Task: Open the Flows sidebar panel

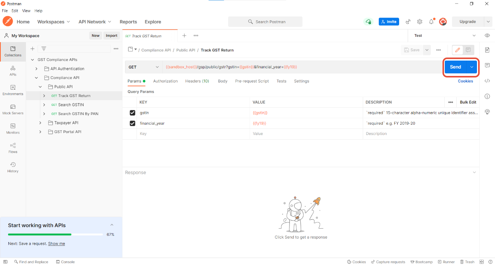Action: coord(13,148)
